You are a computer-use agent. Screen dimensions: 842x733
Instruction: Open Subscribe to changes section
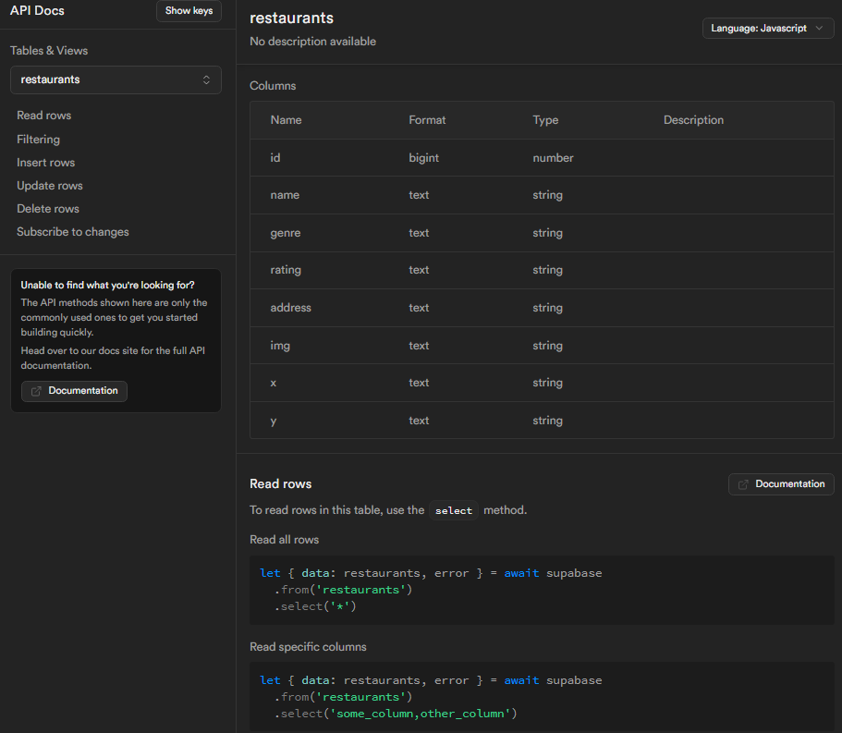point(73,232)
